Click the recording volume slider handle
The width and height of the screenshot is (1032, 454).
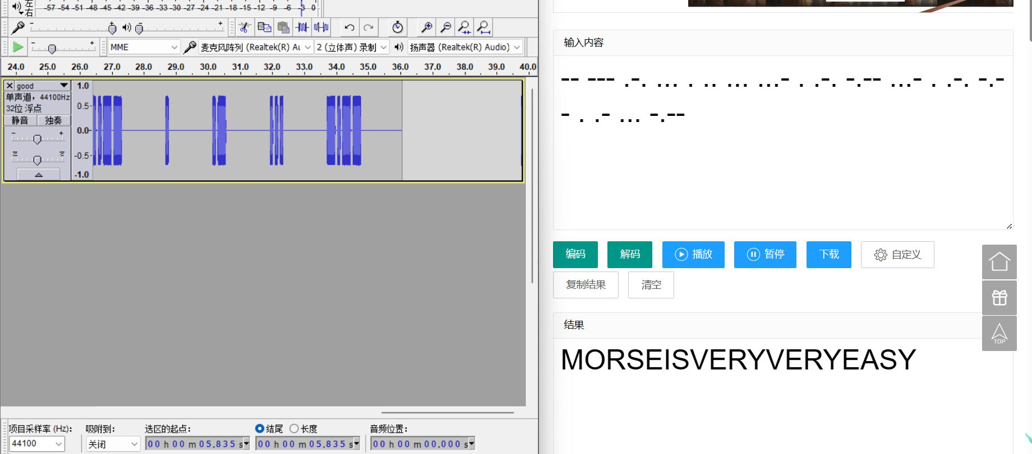point(112,29)
